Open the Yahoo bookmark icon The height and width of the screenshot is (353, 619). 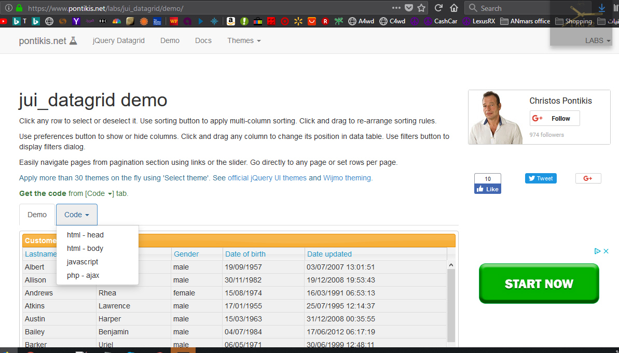pyautogui.click(x=76, y=21)
